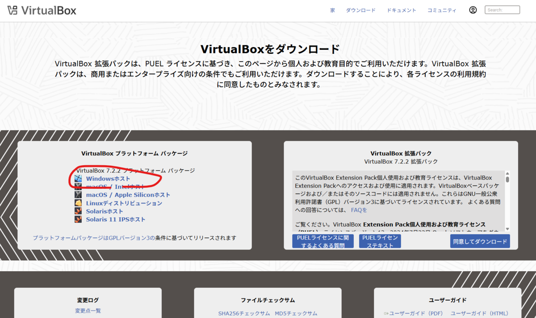Click the PUELライセンステキスト button
The image size is (536, 318).
tap(380, 241)
